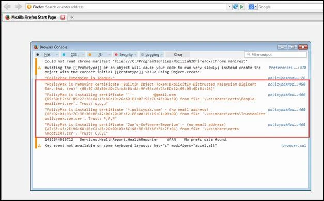
Task: Toggle the Net filter in Browser Console
Action: coord(48,55)
